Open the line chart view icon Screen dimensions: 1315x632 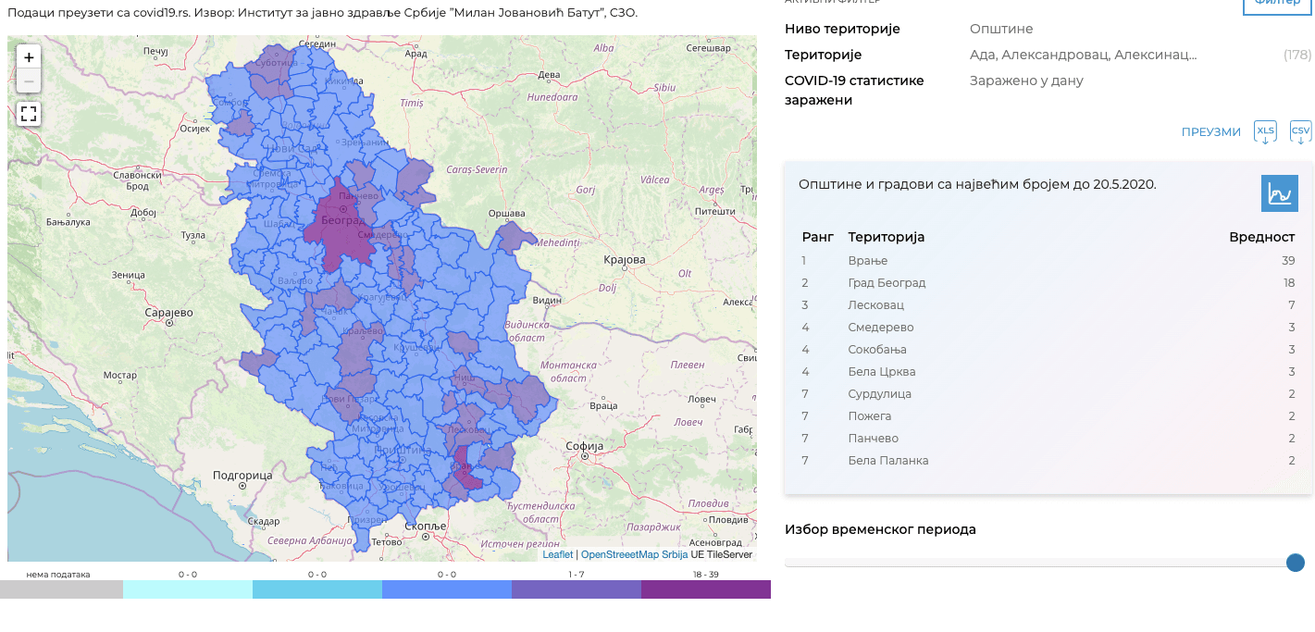1279,193
